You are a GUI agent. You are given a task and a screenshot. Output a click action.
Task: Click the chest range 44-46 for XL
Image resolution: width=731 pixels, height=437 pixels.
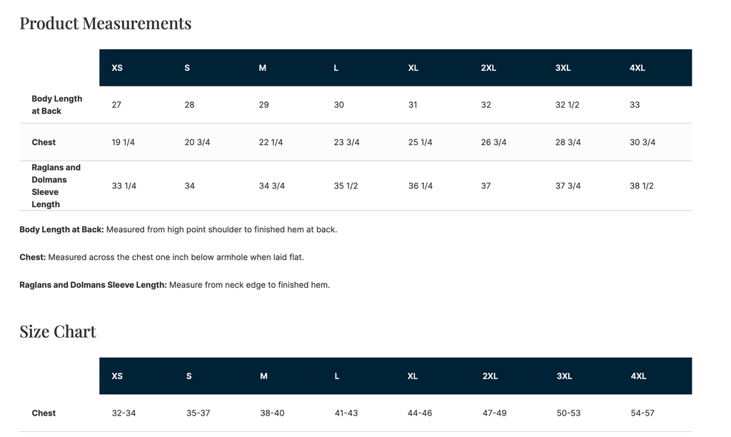420,413
